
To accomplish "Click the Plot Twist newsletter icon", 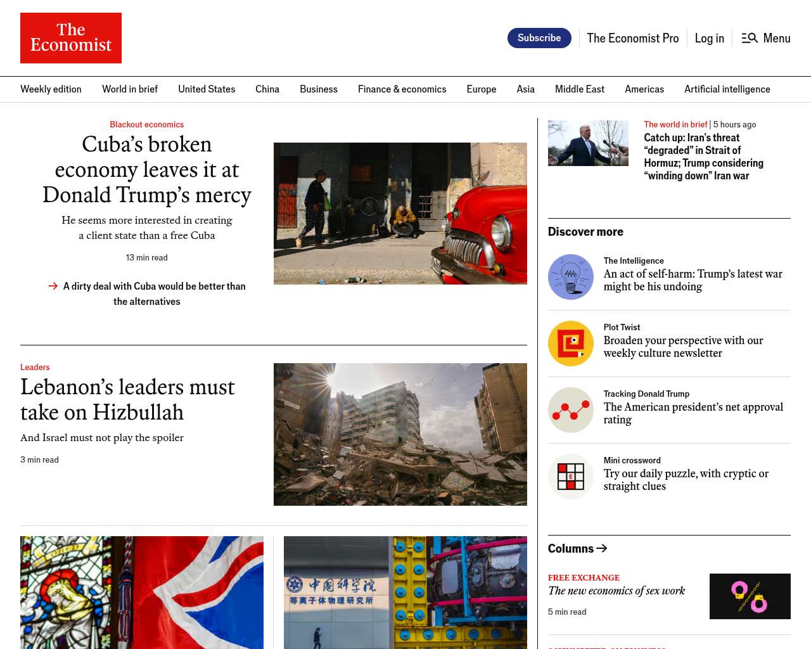I will point(571,344).
